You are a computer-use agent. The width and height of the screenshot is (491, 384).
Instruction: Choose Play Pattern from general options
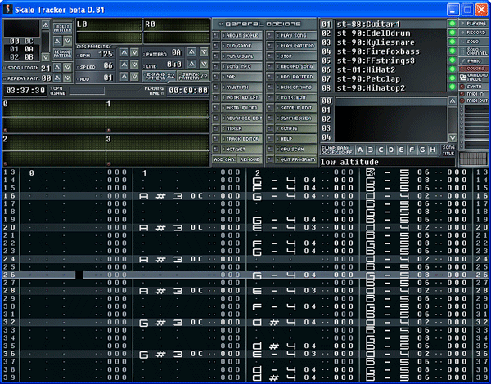pyautogui.click(x=295, y=46)
